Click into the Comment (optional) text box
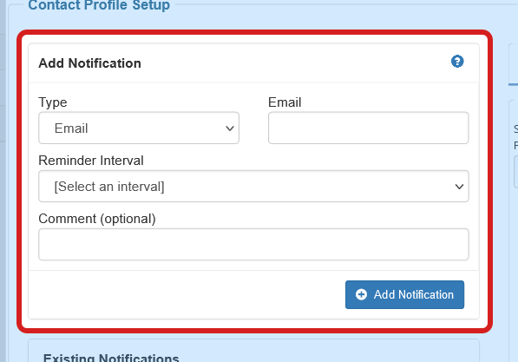The height and width of the screenshot is (362, 518). tap(253, 244)
